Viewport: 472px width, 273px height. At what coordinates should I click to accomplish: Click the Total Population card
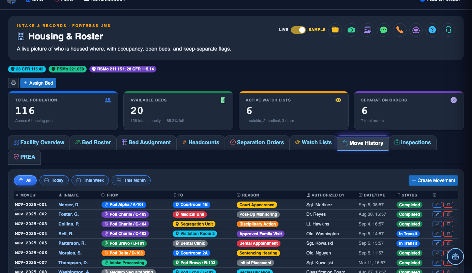tap(63, 111)
